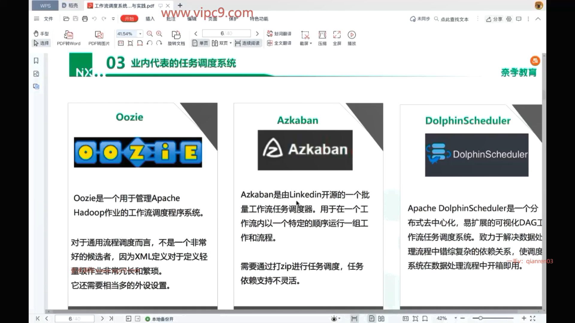
Task: Click the PDF转图片 export icon
Action: coord(99,35)
